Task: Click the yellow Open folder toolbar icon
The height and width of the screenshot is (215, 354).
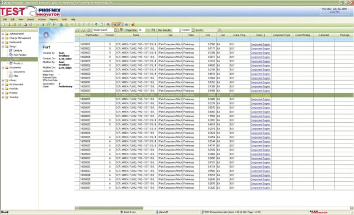Action: [14, 25]
